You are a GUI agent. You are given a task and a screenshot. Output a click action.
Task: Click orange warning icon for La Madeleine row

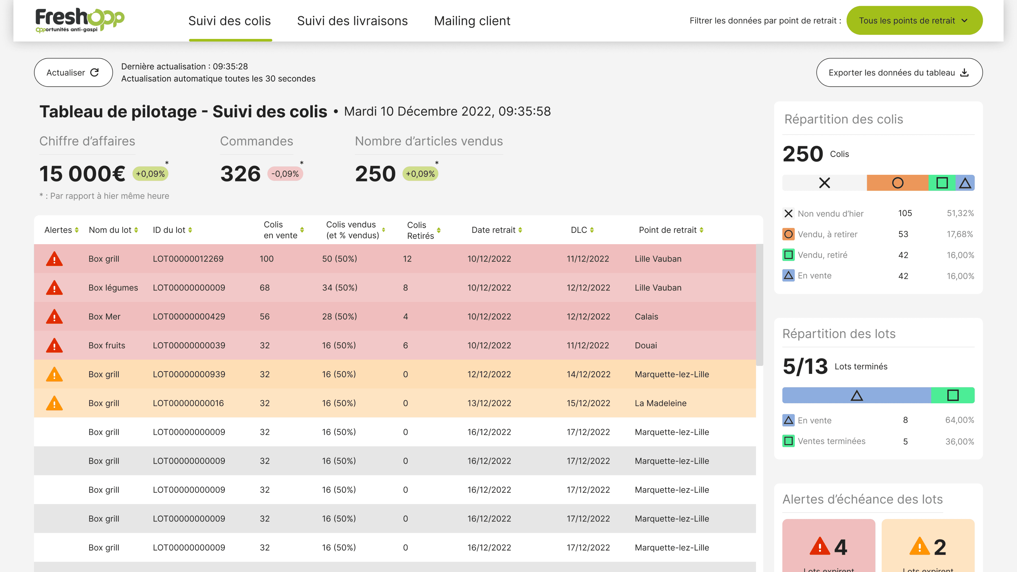tap(55, 403)
